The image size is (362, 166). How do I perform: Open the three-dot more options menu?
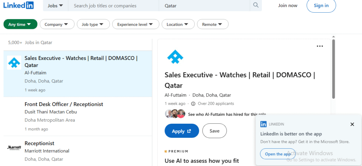pos(320,46)
